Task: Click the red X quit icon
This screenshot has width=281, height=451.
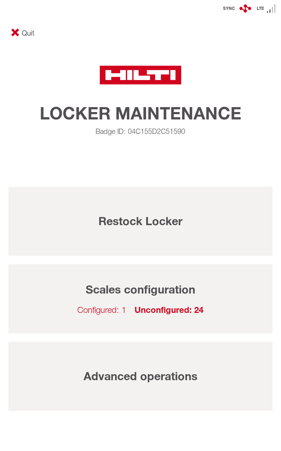Action: (x=15, y=33)
